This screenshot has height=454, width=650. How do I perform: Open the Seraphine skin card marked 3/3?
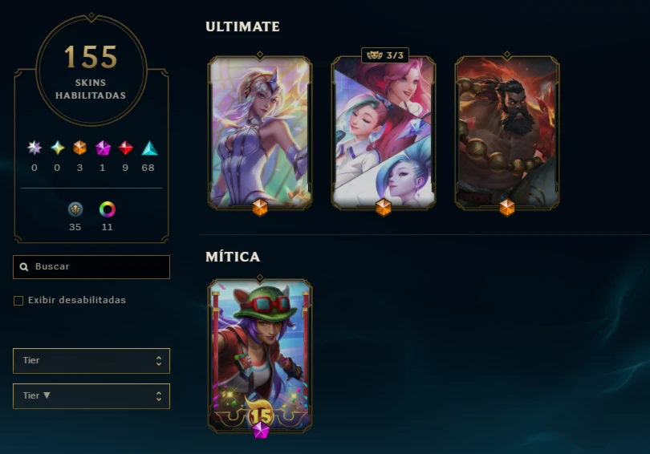(384, 132)
